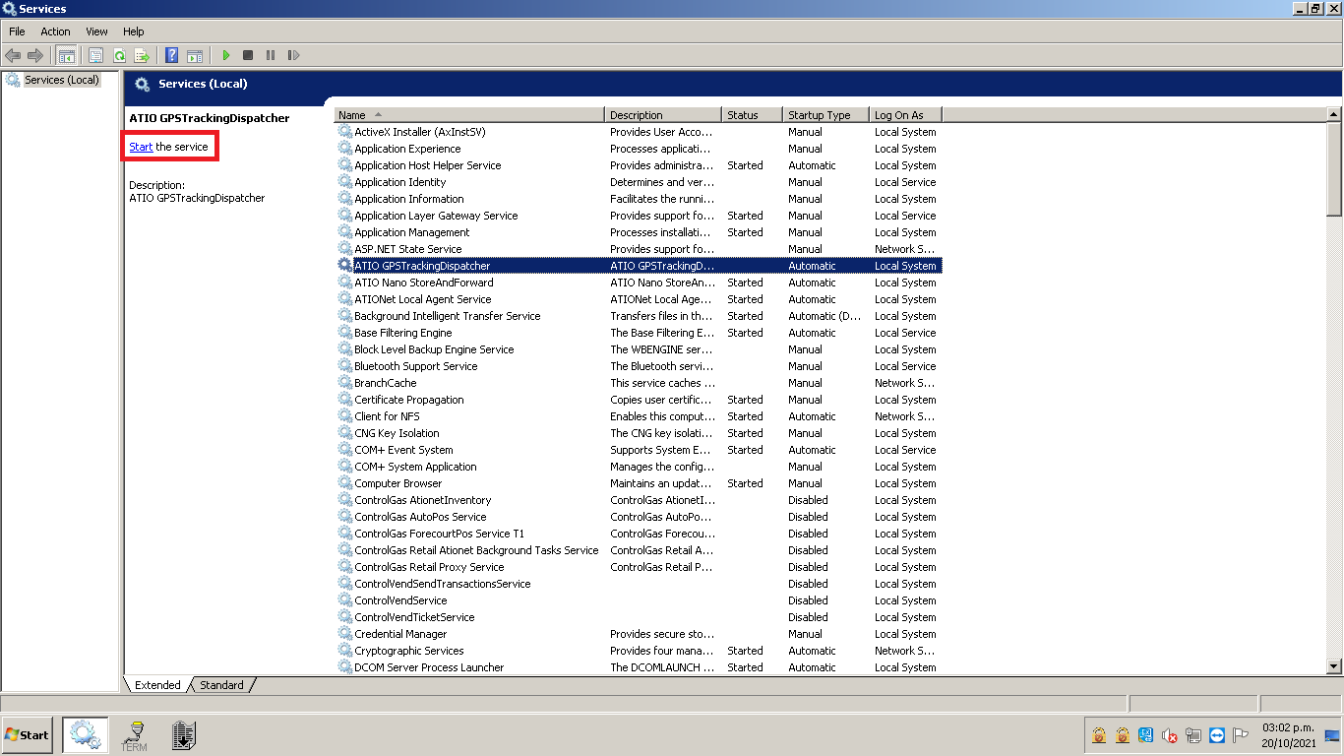Click the Start link to start the service
This screenshot has height=756, width=1344.
(141, 147)
